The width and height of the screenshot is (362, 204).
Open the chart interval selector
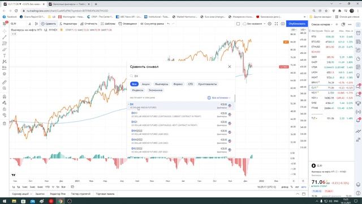pos(30,24)
